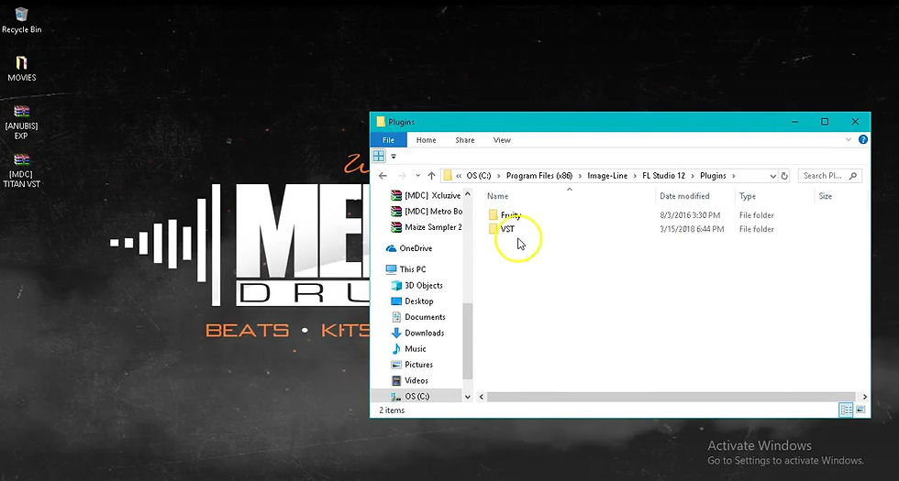899x481 pixels.
Task: Open Videos in the navigation pane
Action: pos(409,380)
